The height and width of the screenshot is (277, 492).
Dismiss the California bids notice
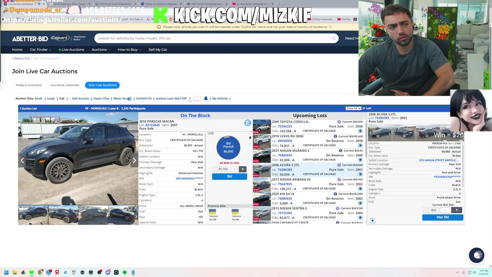click(330, 27)
